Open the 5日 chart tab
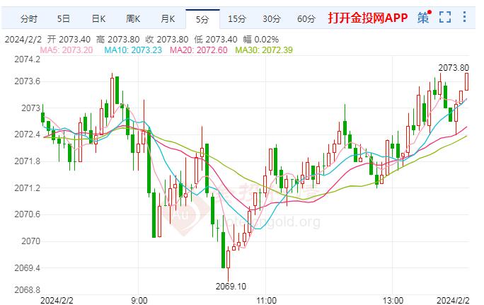 click(x=63, y=19)
